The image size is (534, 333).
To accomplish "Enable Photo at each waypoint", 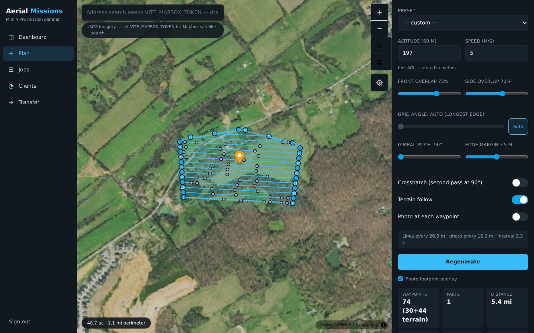I will coord(520,217).
